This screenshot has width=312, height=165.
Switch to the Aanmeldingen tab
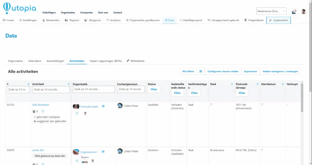55,61
